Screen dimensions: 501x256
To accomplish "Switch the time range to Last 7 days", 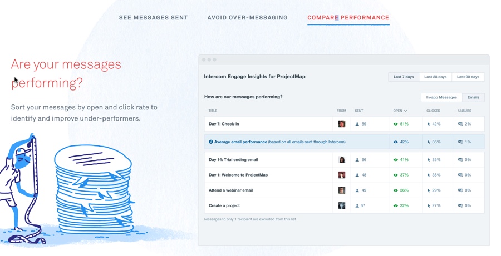I will pyautogui.click(x=404, y=77).
